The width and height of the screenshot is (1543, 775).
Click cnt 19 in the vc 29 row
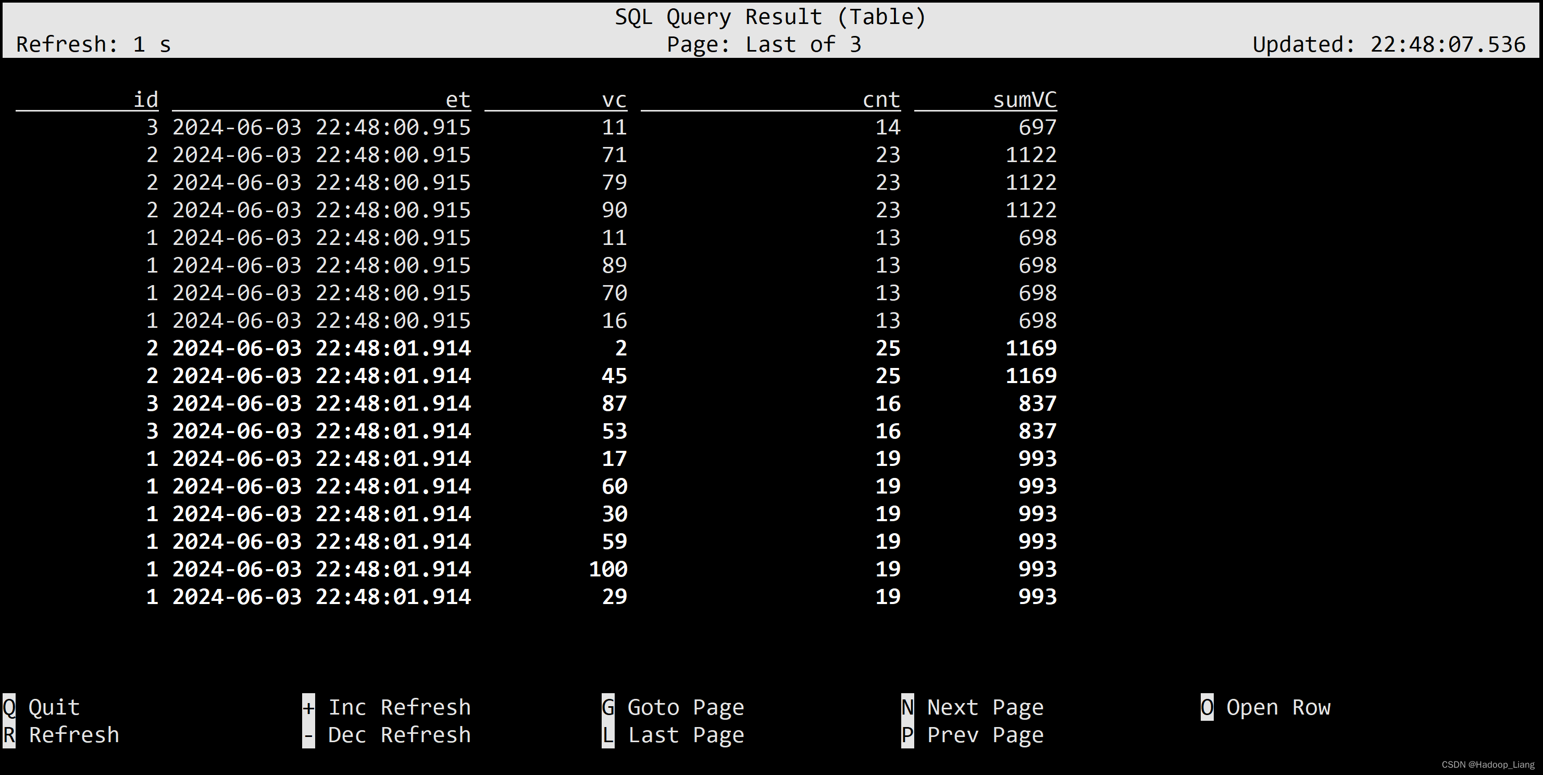[x=888, y=596]
